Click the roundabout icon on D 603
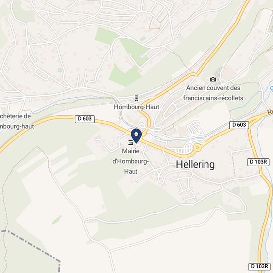This screenshot has width=273, height=273. [197, 148]
